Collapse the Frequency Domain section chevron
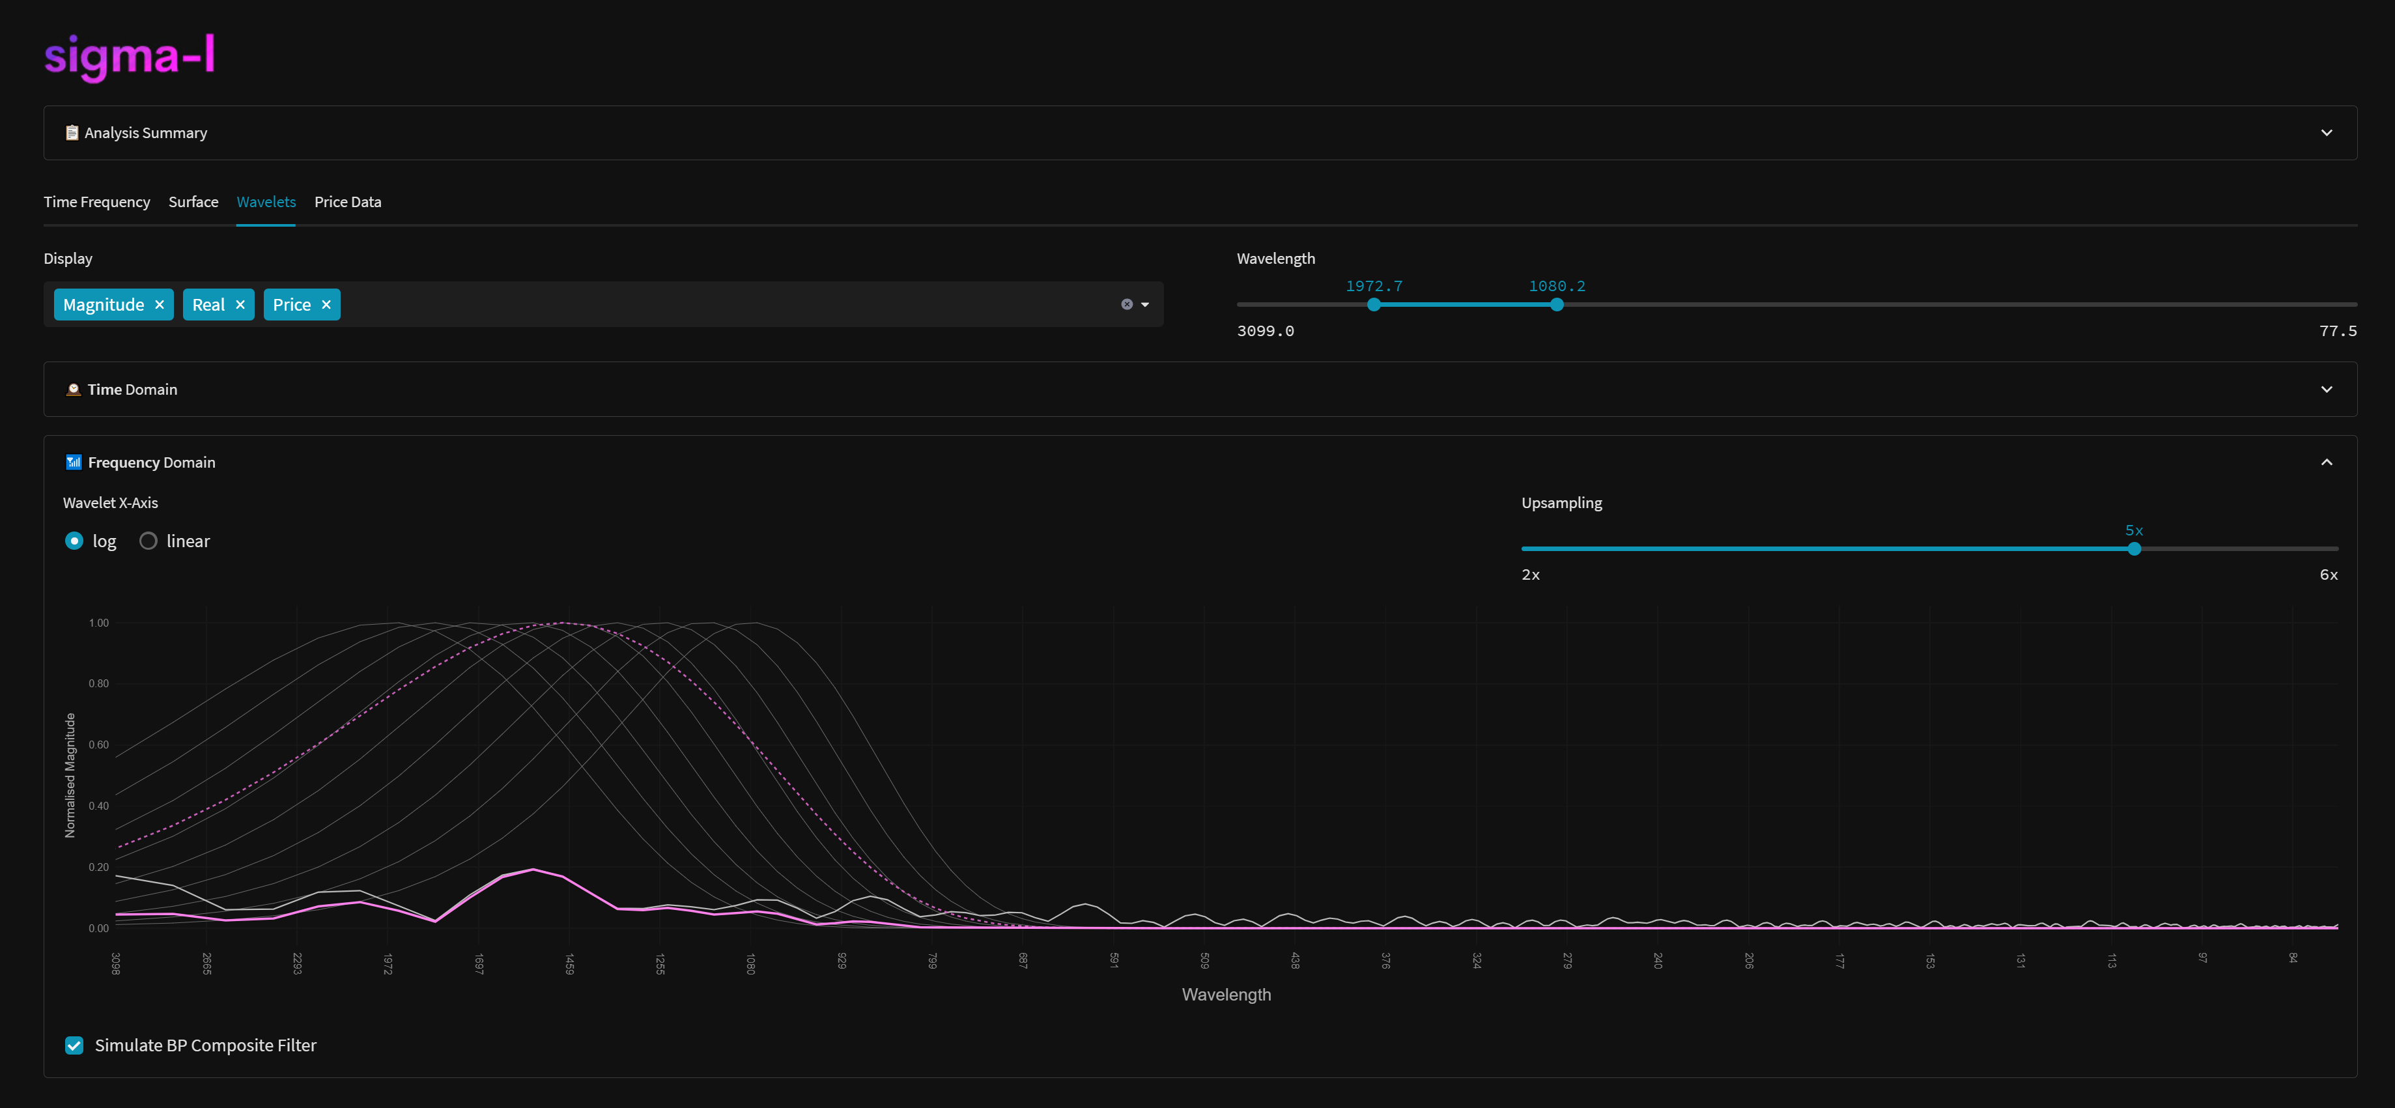Image resolution: width=2395 pixels, height=1108 pixels. tap(2326, 462)
